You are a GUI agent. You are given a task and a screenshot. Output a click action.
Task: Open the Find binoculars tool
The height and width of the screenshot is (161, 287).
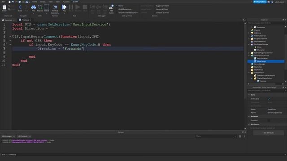tap(34, 8)
